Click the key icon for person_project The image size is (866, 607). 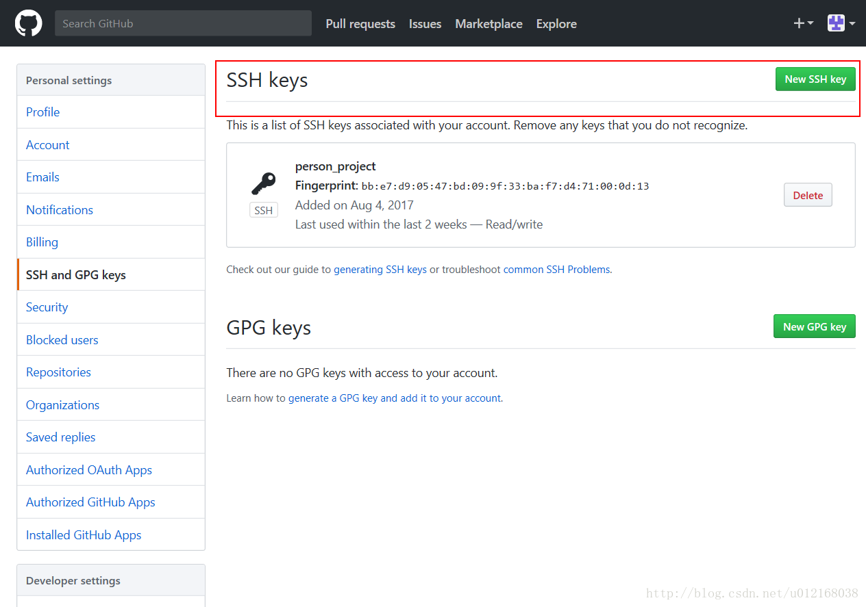(263, 183)
